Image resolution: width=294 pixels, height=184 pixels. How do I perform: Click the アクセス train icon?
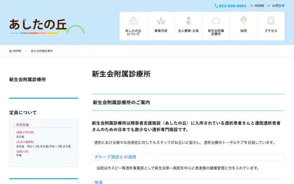tap(271, 21)
